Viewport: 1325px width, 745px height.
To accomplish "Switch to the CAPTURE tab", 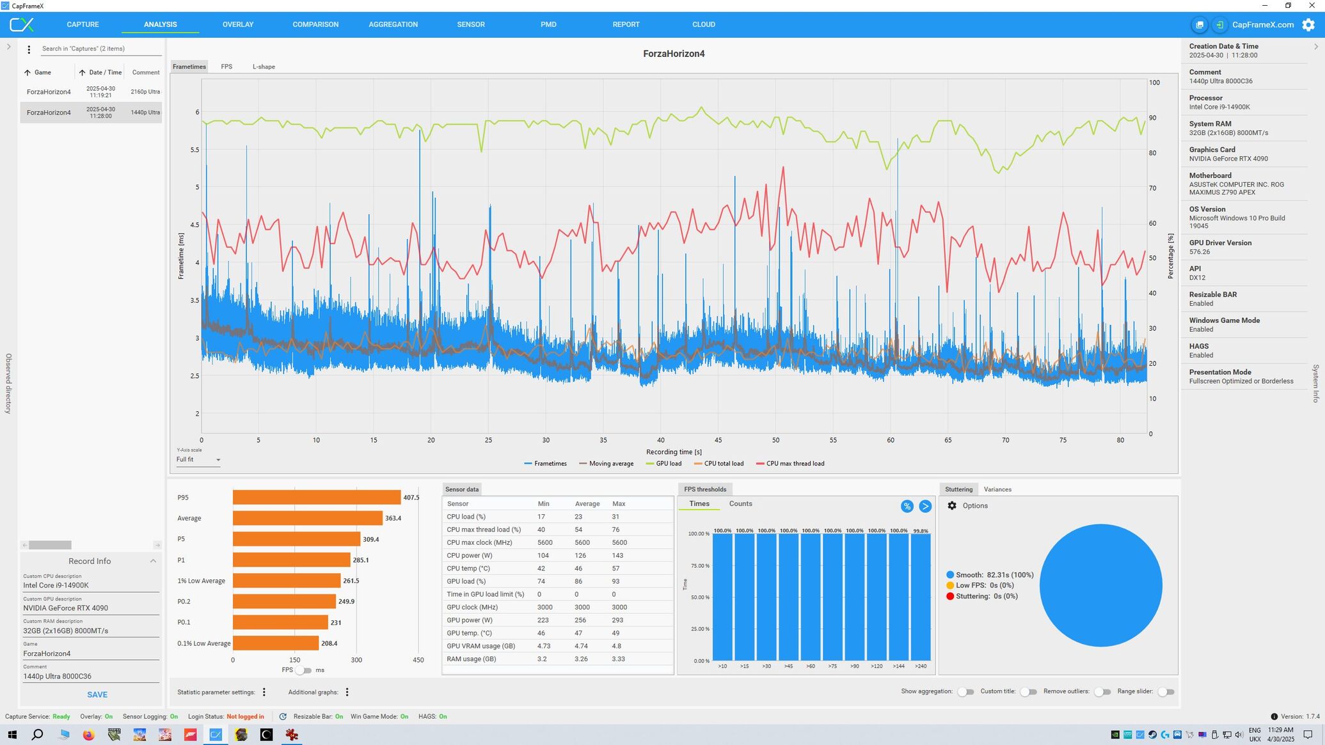I will [83, 24].
